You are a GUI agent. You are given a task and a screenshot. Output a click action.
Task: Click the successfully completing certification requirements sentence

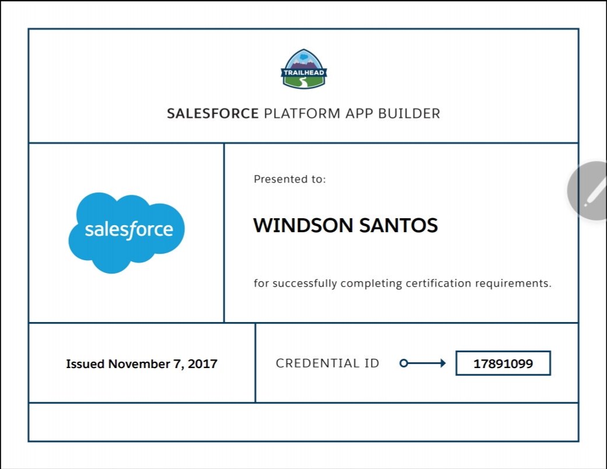pyautogui.click(x=402, y=283)
